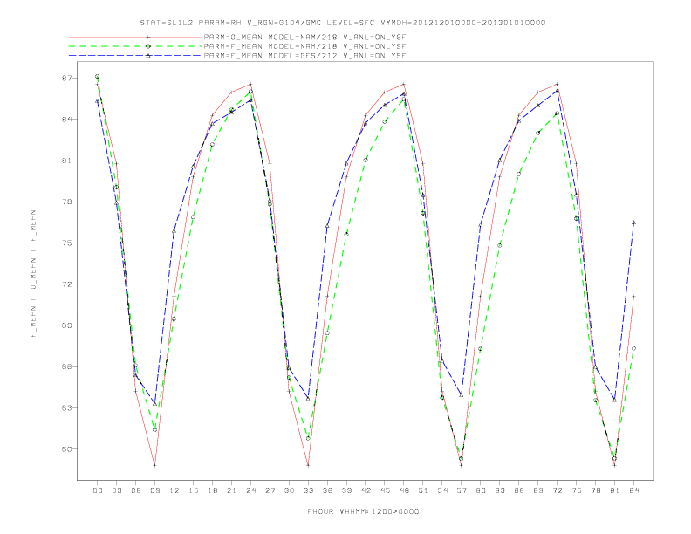691x534 pixels.
Task: Click x-axis forecast hour tick 63
Action: pyautogui.click(x=500, y=490)
